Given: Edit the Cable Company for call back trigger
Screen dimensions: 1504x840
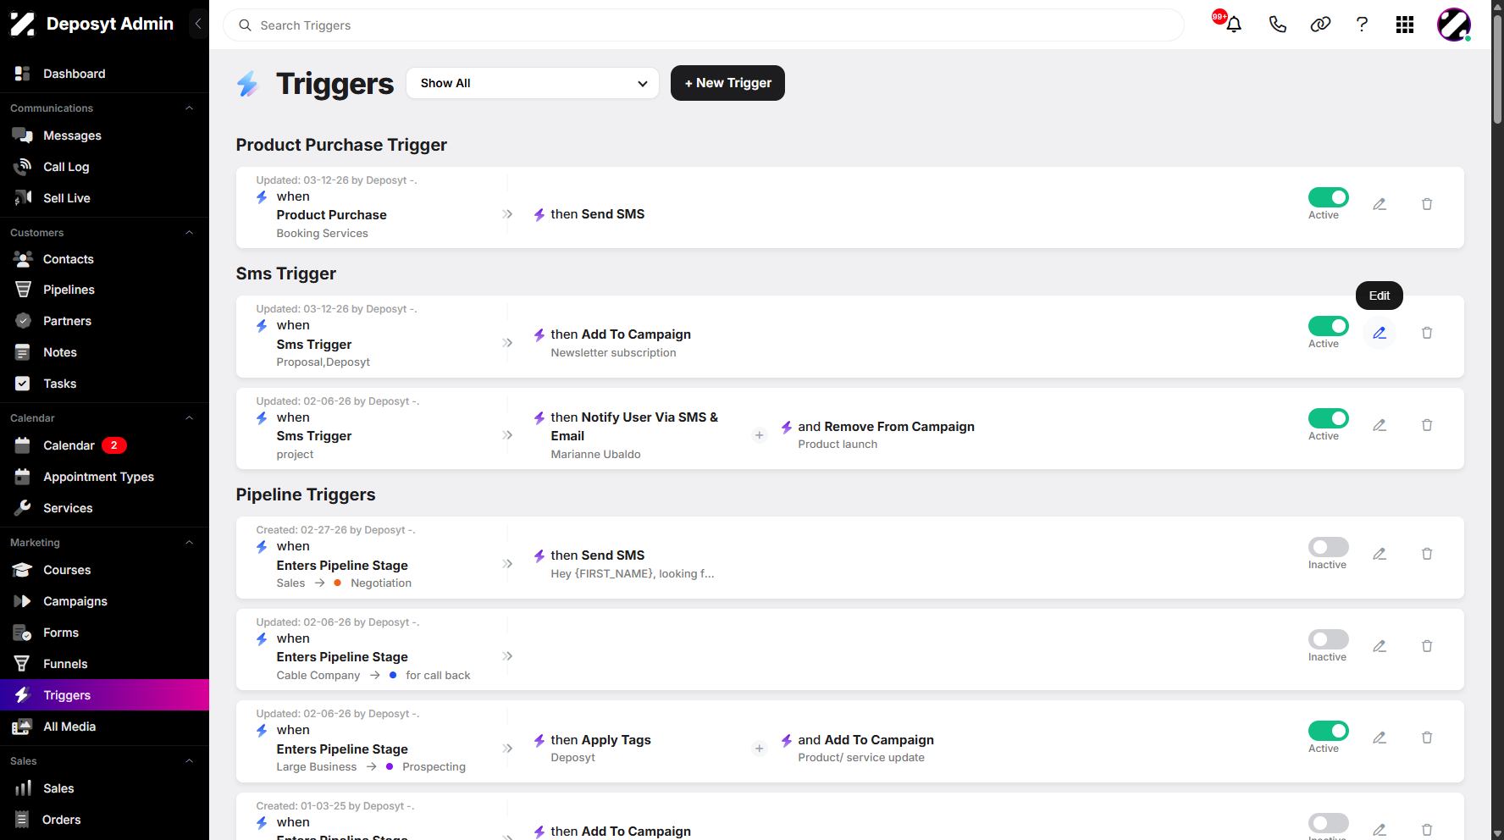Looking at the screenshot, I should pyautogui.click(x=1380, y=646).
